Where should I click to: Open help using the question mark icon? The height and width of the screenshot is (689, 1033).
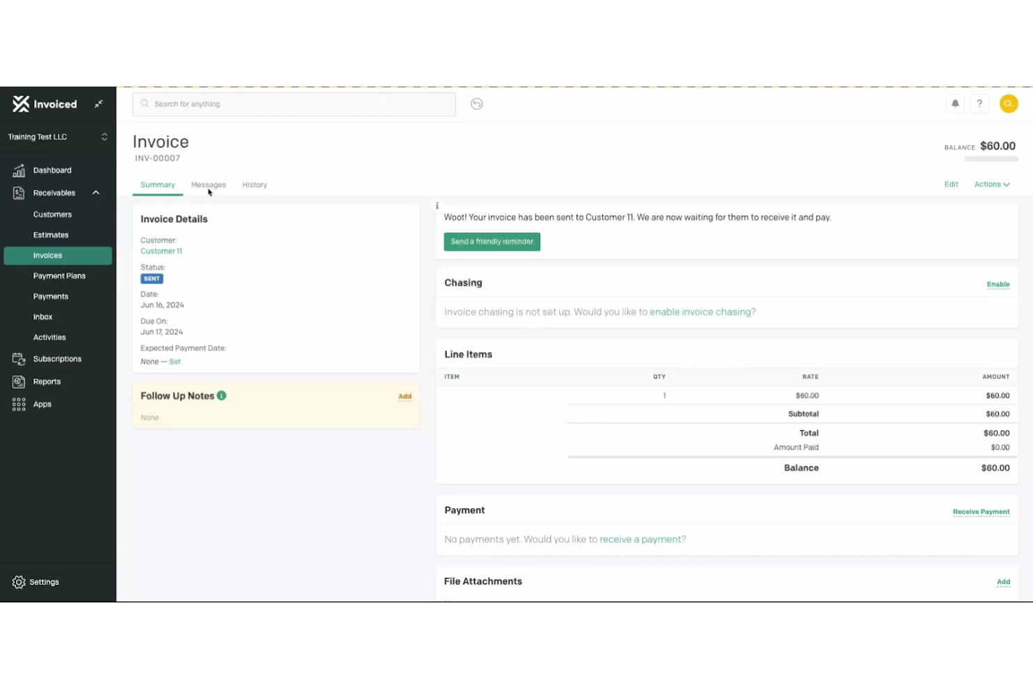click(979, 103)
